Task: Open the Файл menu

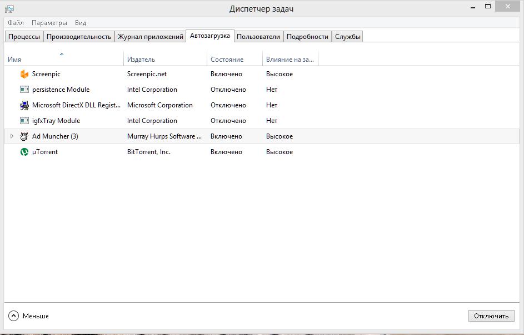Action: [x=16, y=23]
